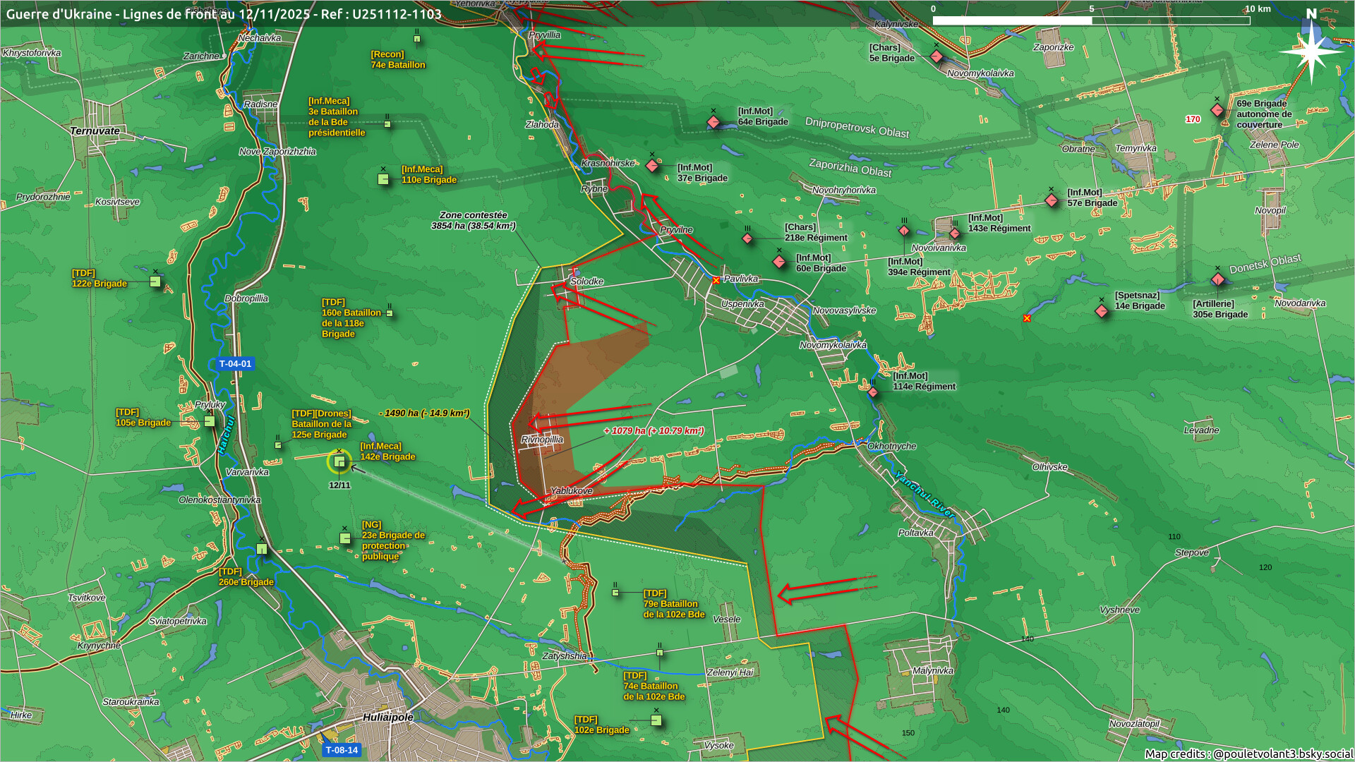Click the Zone contestée 3854 ha label
The height and width of the screenshot is (762, 1355).
(474, 220)
